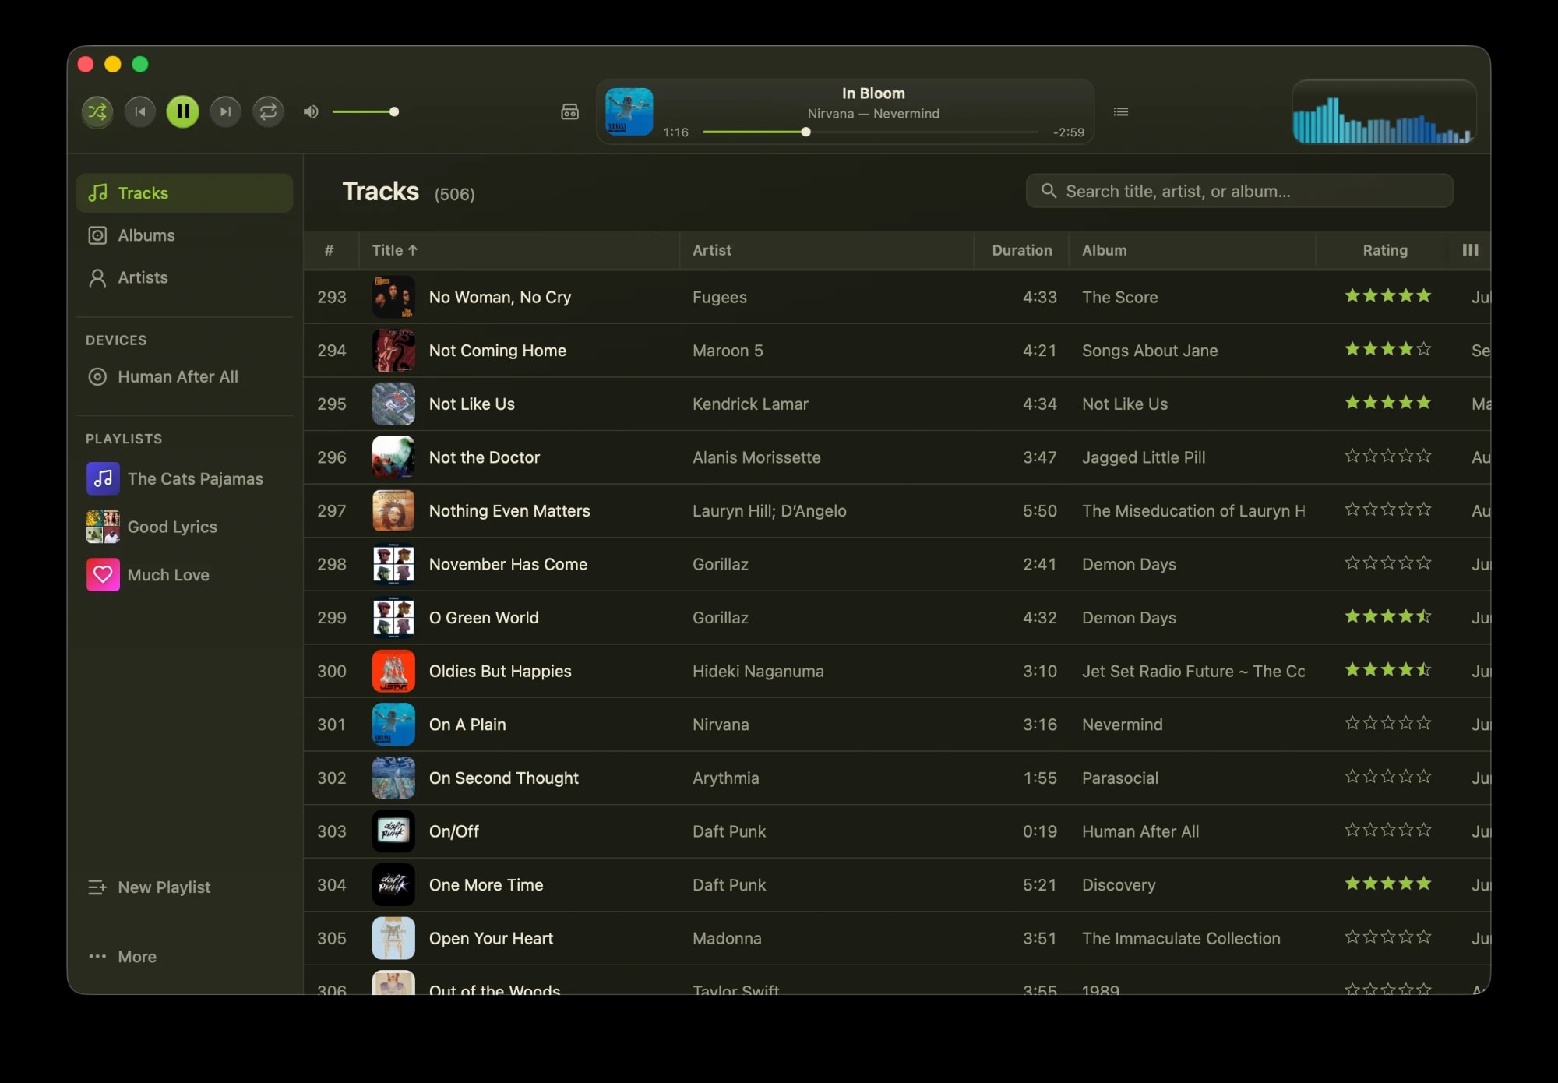The width and height of the screenshot is (1558, 1083).
Task: Click the In Bloom now-playing title
Action: pos(873,93)
